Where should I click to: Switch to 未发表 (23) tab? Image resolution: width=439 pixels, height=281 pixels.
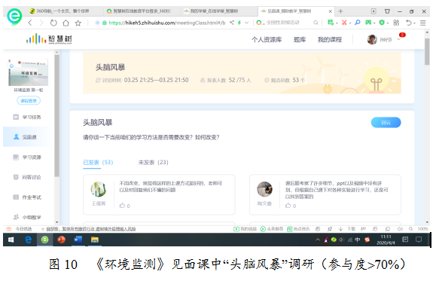pyautogui.click(x=153, y=163)
